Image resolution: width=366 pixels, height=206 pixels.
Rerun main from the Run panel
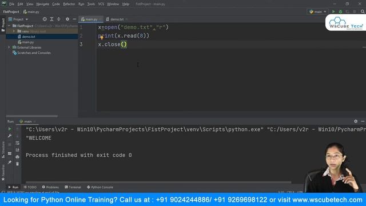(x=10, y=129)
